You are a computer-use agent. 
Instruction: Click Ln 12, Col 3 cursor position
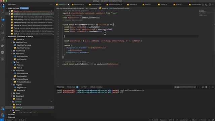[154, 120]
